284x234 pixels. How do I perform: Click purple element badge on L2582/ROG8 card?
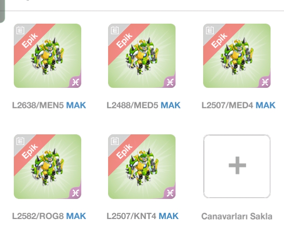point(76,193)
